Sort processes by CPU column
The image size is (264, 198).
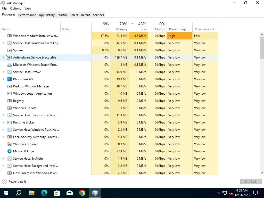click(101, 27)
